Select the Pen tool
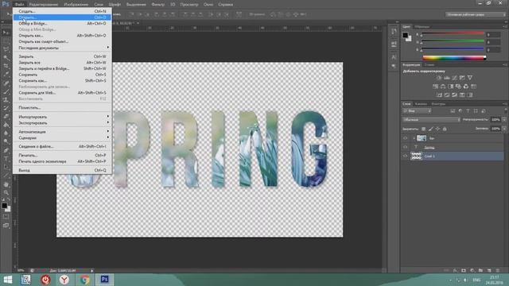This screenshot has width=509, height=286. pyautogui.click(x=6, y=150)
